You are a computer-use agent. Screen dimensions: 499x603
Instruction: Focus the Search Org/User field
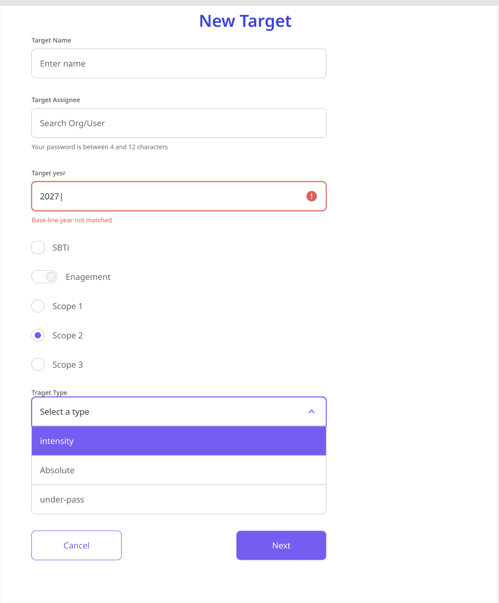point(179,123)
